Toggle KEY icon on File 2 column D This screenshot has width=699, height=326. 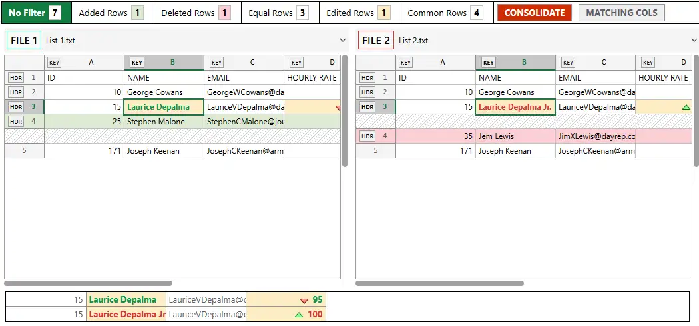click(x=648, y=63)
